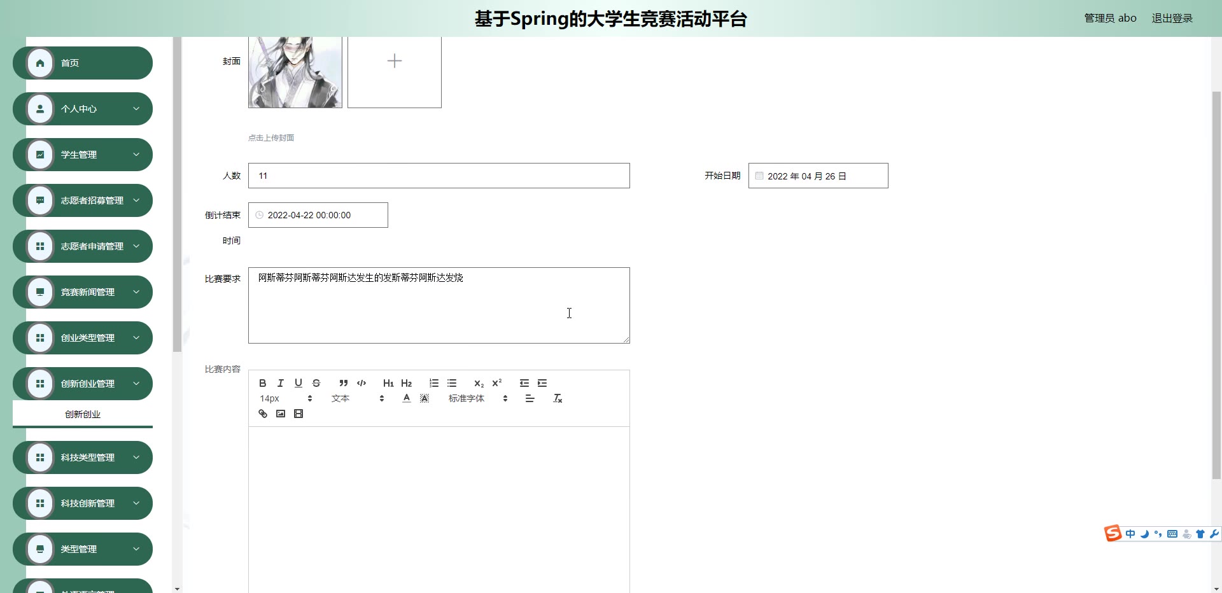Click the plus box to upload a cover

point(395,72)
